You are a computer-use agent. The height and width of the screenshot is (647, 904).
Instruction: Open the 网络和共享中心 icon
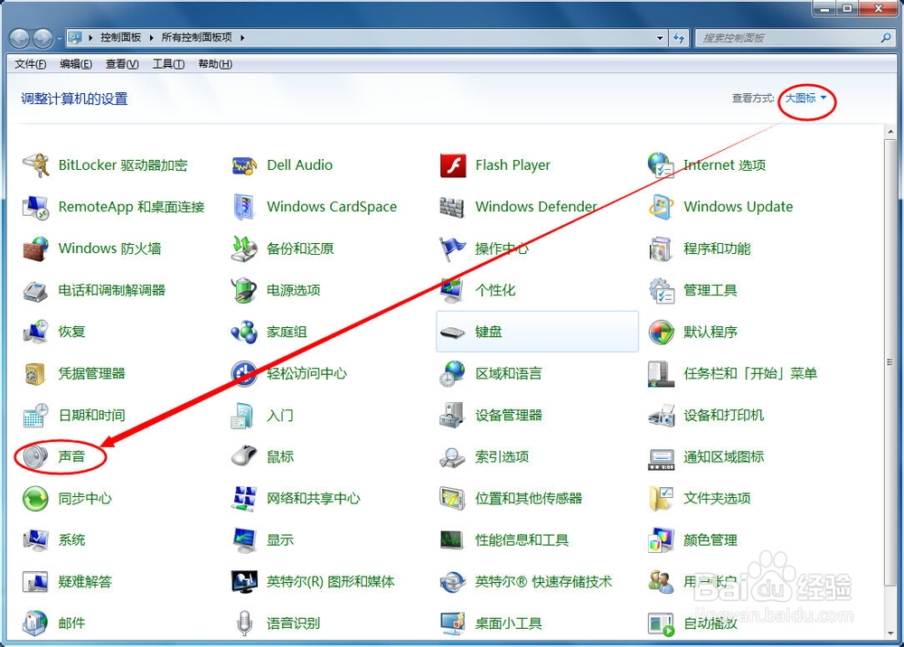coord(244,499)
